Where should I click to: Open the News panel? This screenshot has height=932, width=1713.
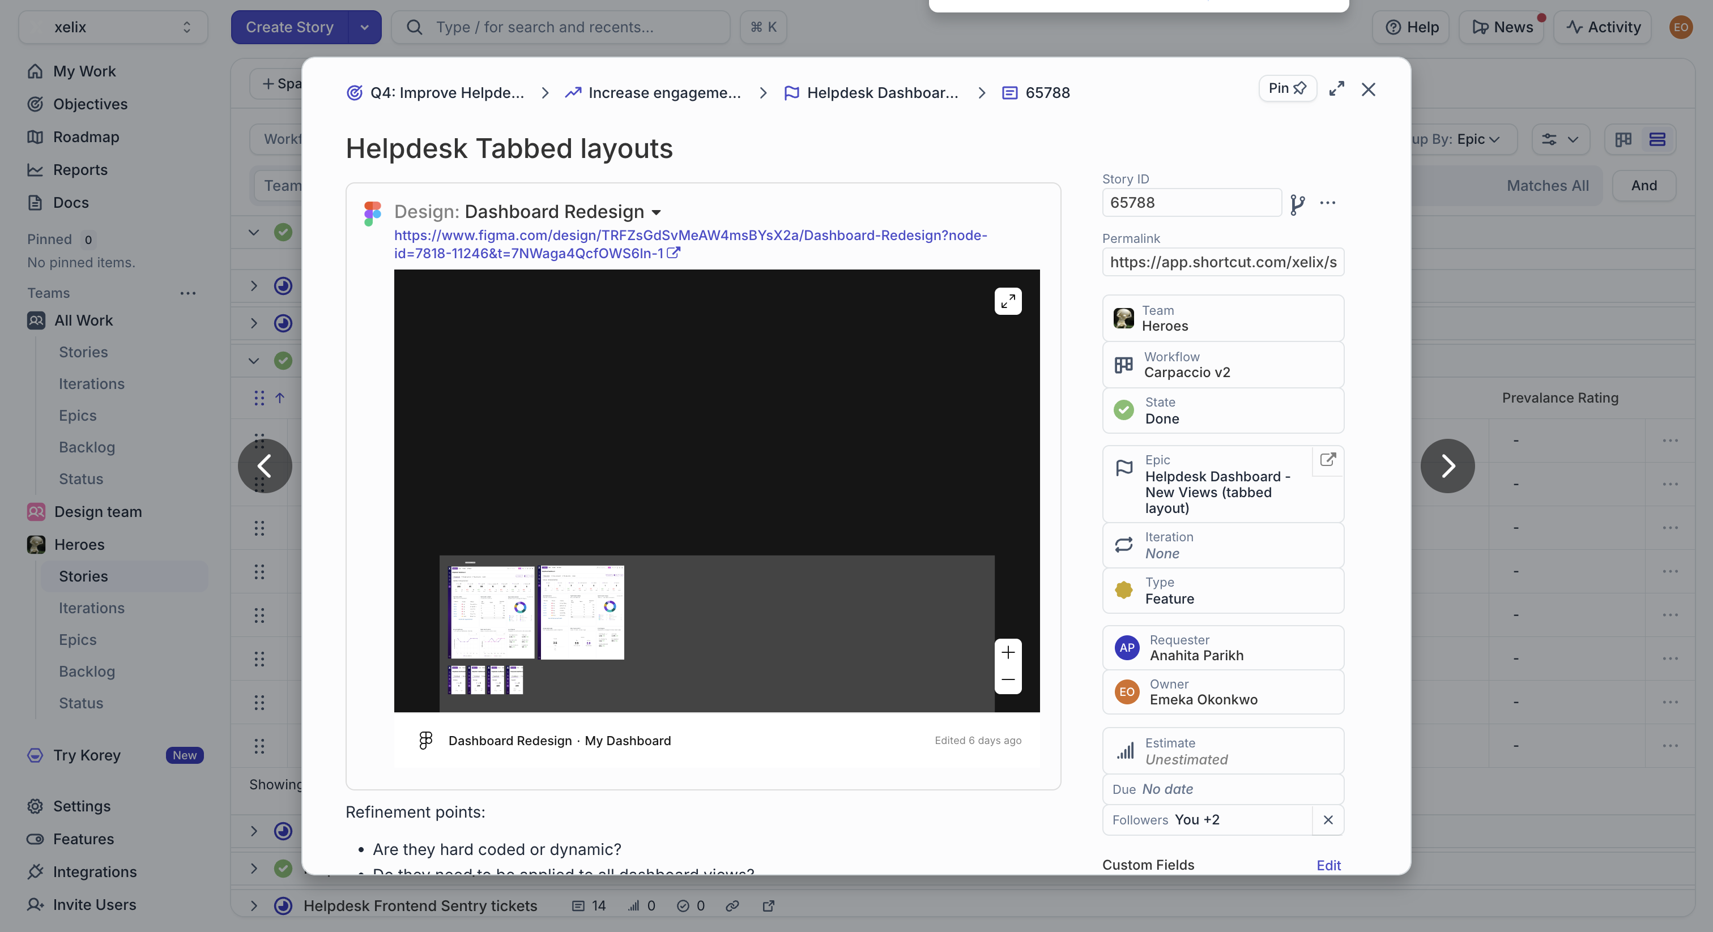1501,27
